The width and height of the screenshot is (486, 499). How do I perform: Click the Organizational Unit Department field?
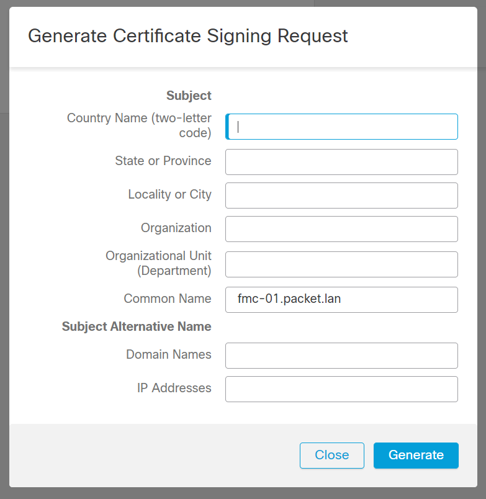341,264
